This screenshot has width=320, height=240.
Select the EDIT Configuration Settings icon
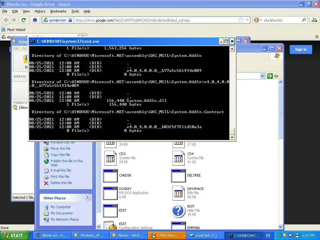[x=110, y=225]
